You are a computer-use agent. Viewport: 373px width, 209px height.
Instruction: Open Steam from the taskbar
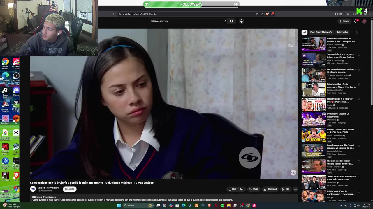(x=190, y=206)
